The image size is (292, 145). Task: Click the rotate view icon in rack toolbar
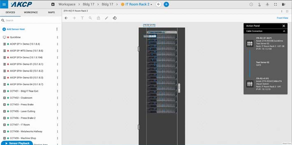tap(115, 18)
